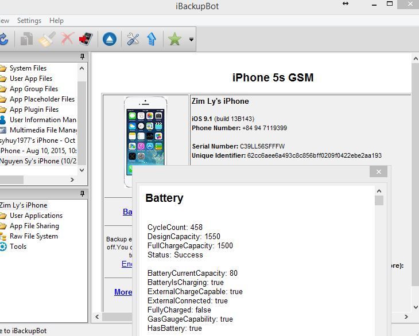
Task: Open the Settings menu
Action: pos(29,21)
